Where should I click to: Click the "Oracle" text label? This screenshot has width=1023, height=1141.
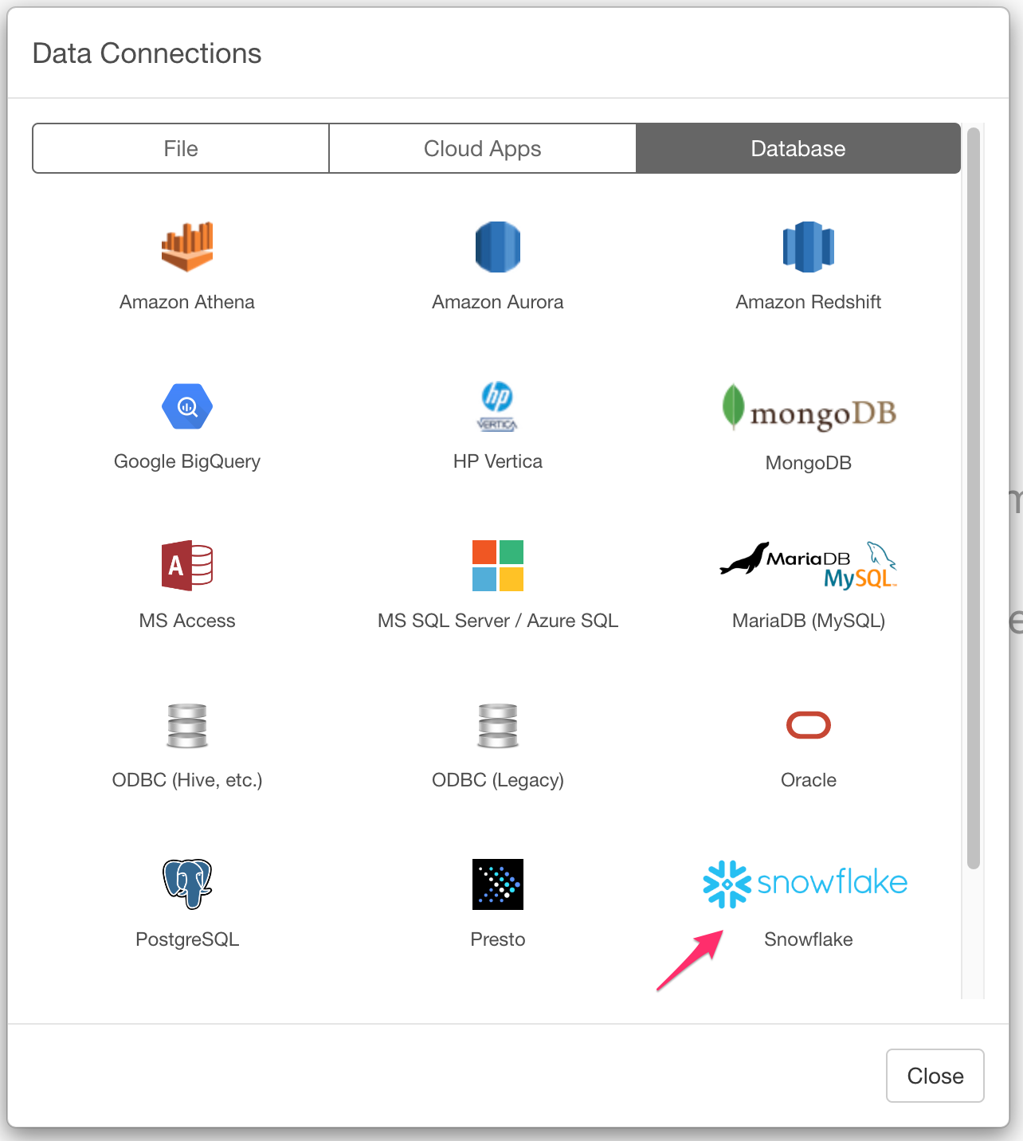(809, 780)
